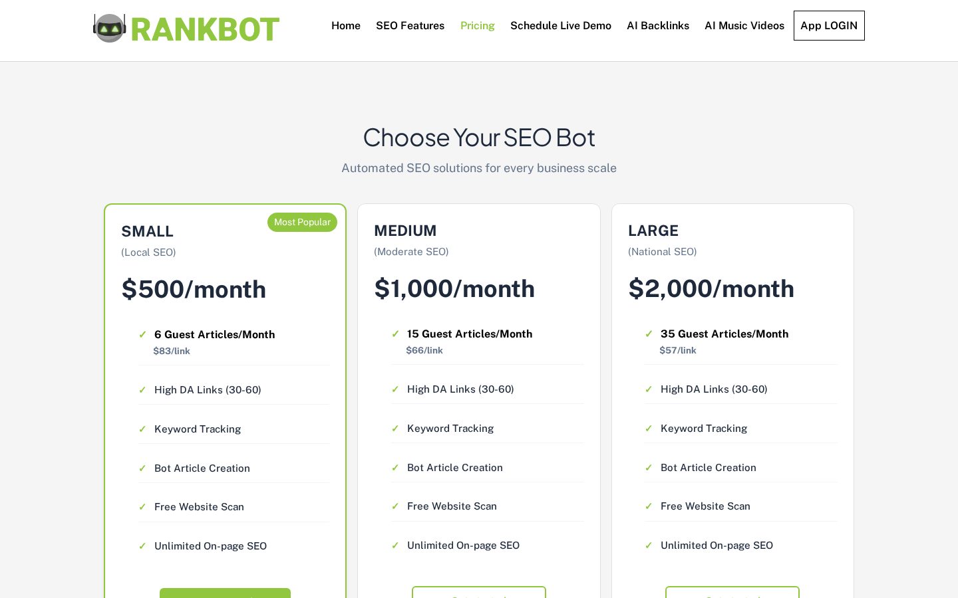Screen dimensions: 958x598
Task: Click 35 Guest Articles/Month text
Action: click(x=724, y=334)
